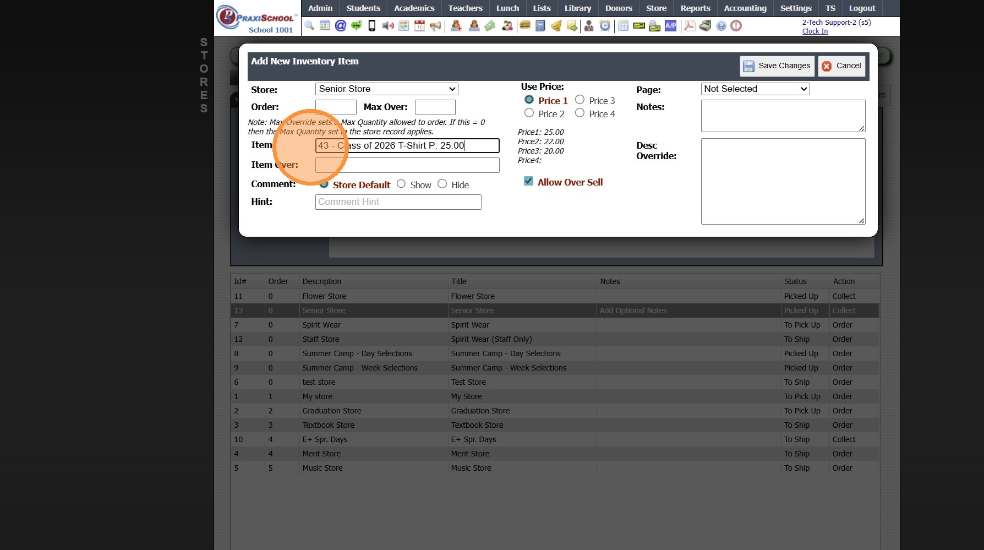Open the blue help question mark icon
Image resolution: width=984 pixels, height=550 pixels.
click(721, 26)
